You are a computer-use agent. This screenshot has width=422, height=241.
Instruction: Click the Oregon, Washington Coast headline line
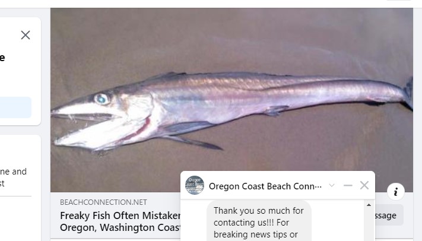[120, 227]
